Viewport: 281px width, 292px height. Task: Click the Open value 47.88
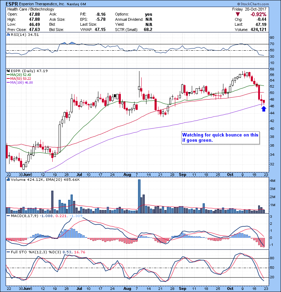34,14
